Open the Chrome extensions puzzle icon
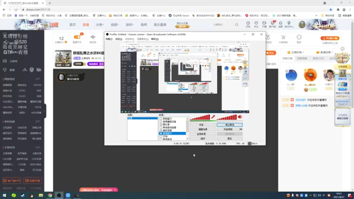354x199 pixels. [338, 10]
